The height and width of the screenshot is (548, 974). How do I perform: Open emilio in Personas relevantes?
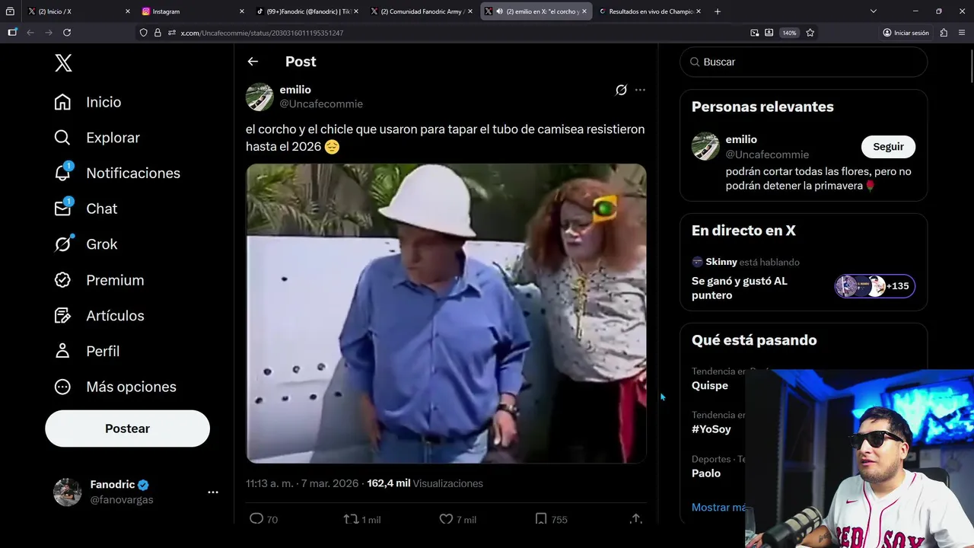point(741,139)
